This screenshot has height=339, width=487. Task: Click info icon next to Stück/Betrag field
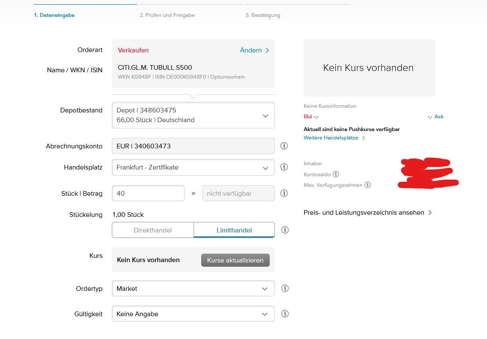(284, 193)
